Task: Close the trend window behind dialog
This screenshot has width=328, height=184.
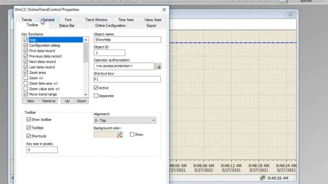Action: pyautogui.click(x=291, y=15)
